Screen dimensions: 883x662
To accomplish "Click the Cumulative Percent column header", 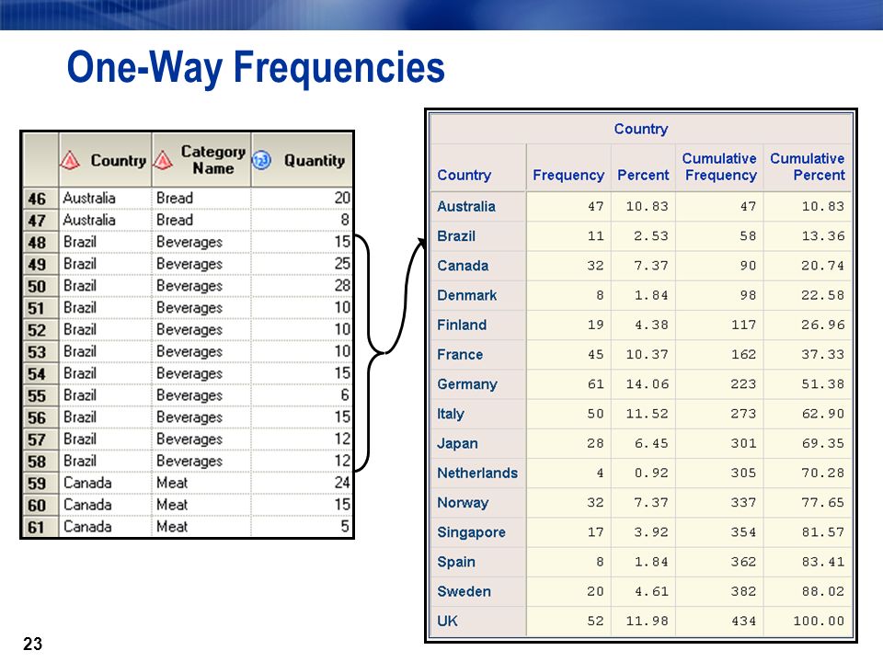I will (808, 166).
